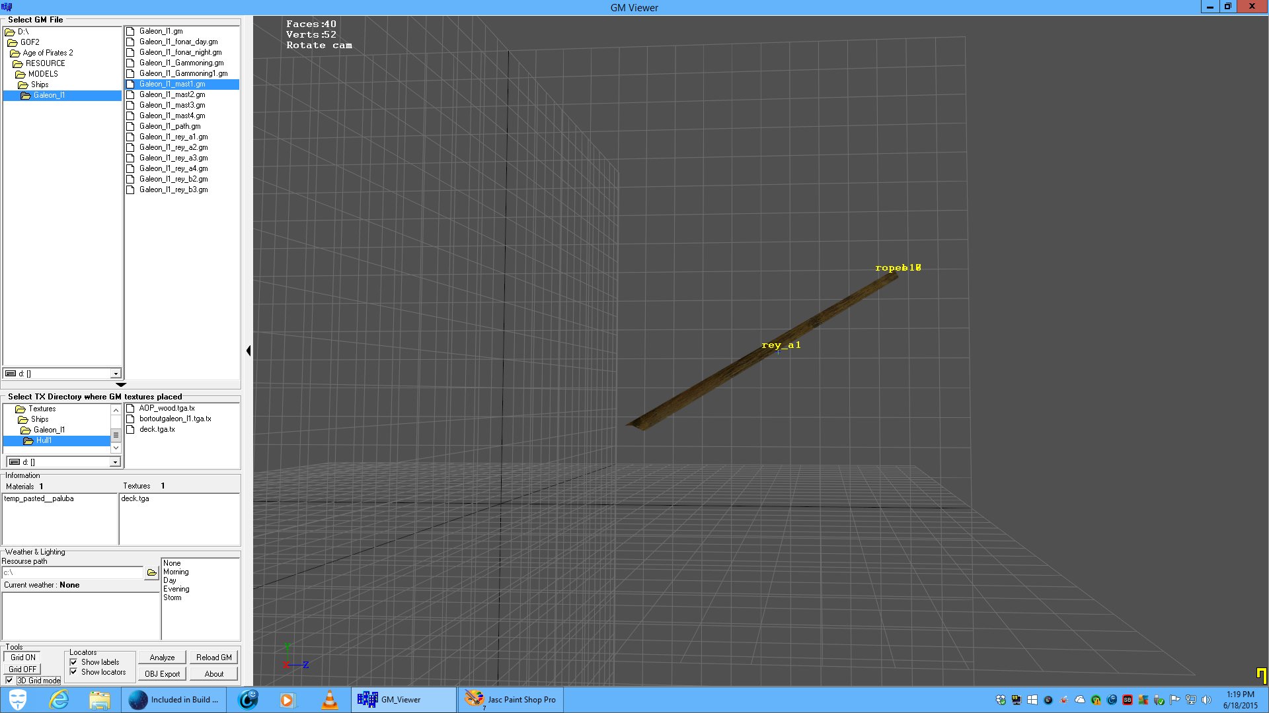Image resolution: width=1269 pixels, height=713 pixels.
Task: Click the Reload GM button
Action: pyautogui.click(x=213, y=658)
